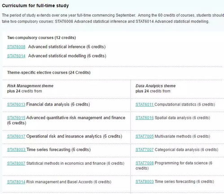The width and height of the screenshot is (224, 194).
Task: Open STAT6017 Operational risk link
Action: pos(16,137)
